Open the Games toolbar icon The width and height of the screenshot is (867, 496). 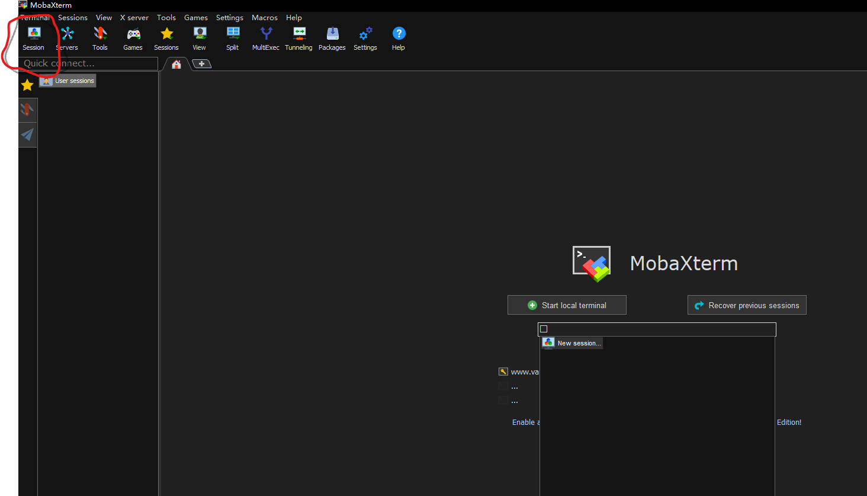coord(133,39)
